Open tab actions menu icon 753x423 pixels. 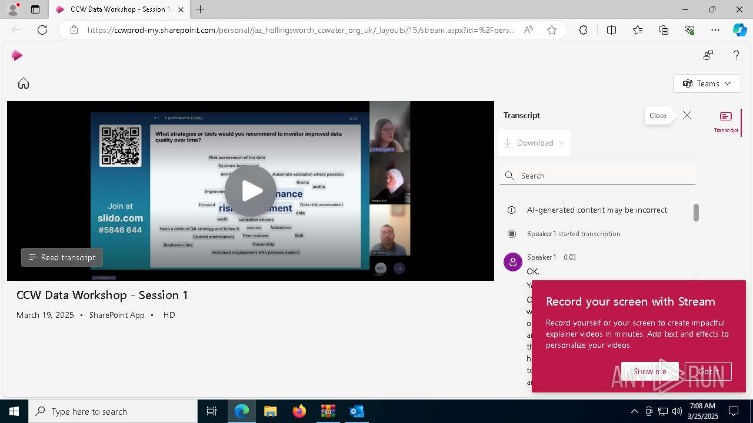(35, 9)
